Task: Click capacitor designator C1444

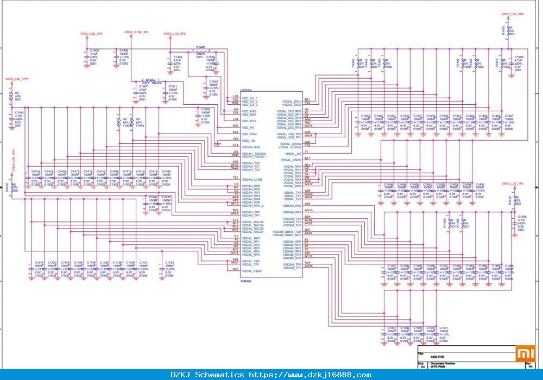Action: (39, 263)
